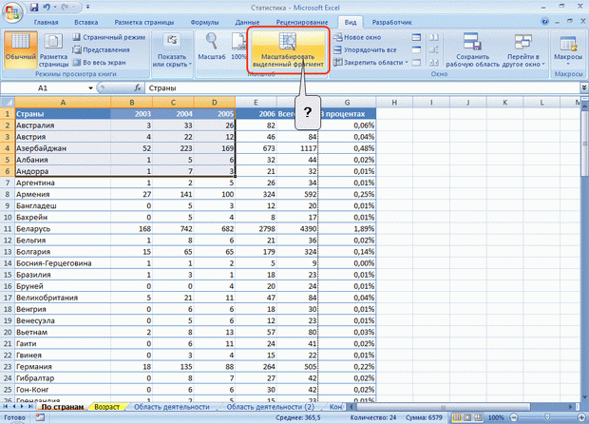
Task: Click zoom out minus button
Action: (514, 417)
